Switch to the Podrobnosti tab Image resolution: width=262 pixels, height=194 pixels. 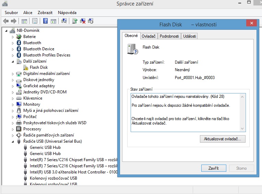pyautogui.click(x=169, y=36)
